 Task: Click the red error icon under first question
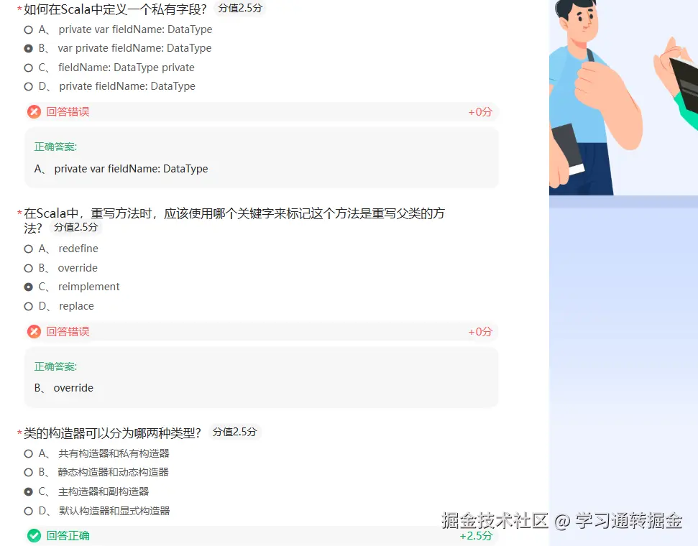point(35,111)
